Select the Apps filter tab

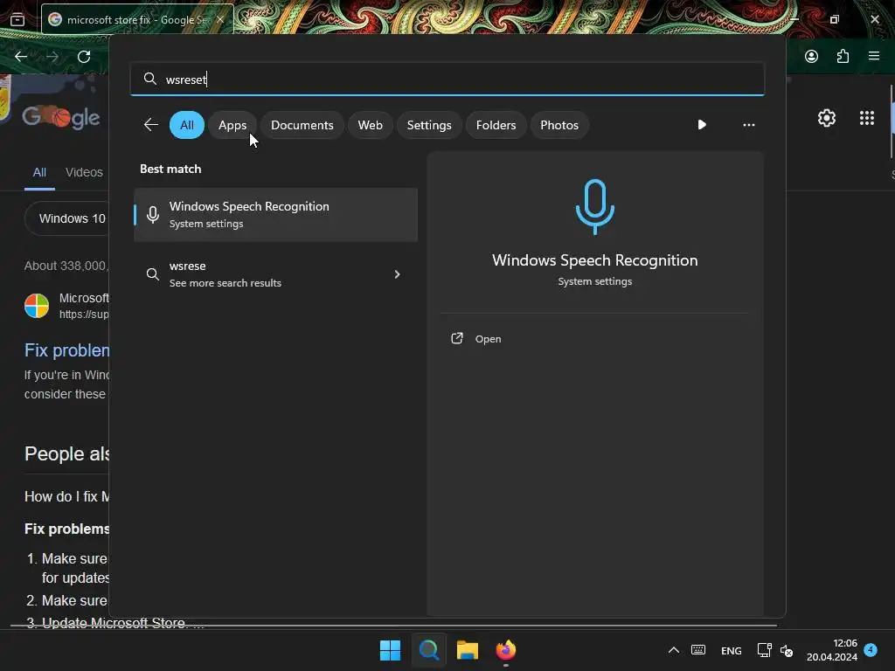tap(232, 125)
